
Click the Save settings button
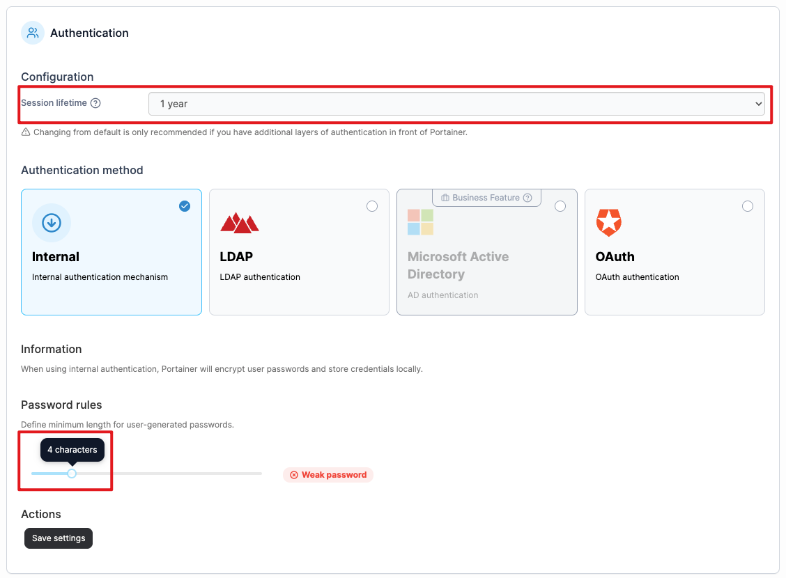59,538
